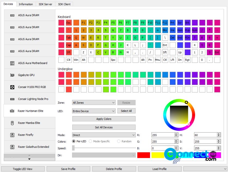Open the SDK Client tab
This screenshot has width=228, height=172.
pyautogui.click(x=64, y=4)
